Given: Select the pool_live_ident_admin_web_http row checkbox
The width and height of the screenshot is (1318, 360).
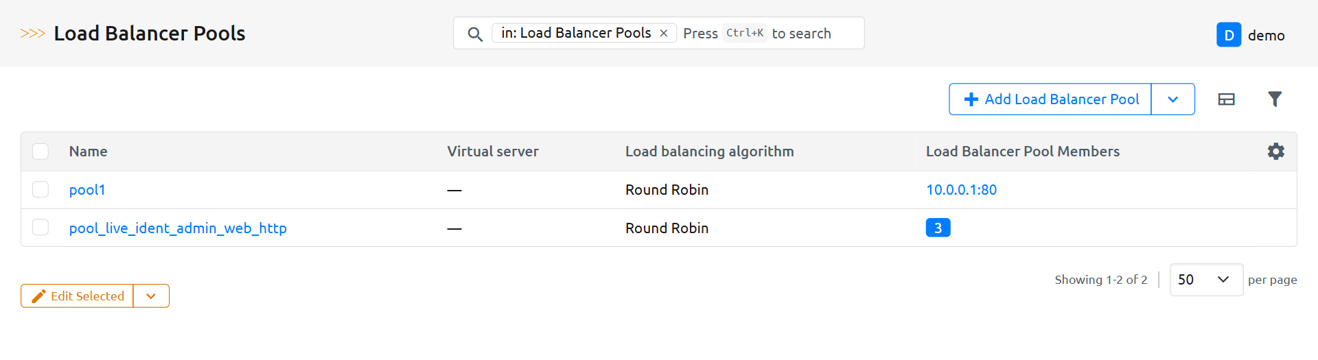Looking at the screenshot, I should (x=41, y=228).
